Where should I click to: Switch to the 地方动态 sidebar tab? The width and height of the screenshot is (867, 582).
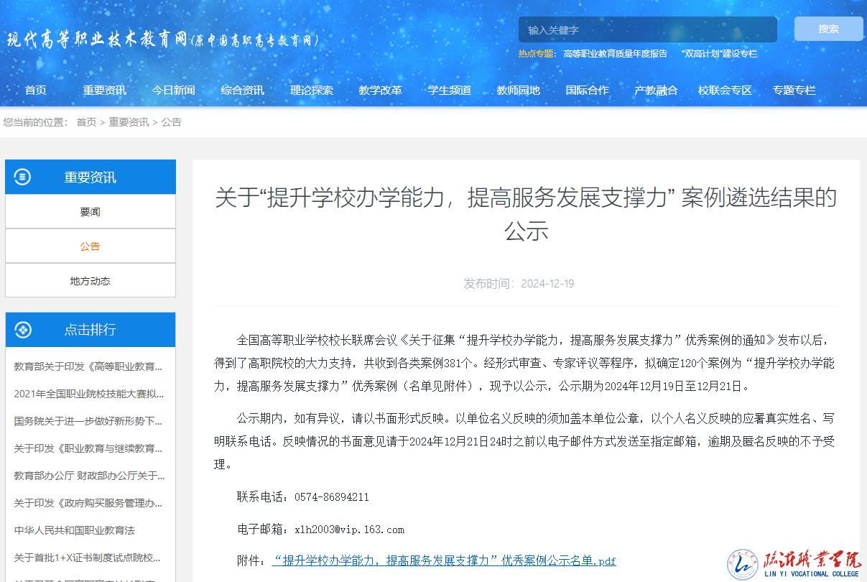[x=90, y=281]
